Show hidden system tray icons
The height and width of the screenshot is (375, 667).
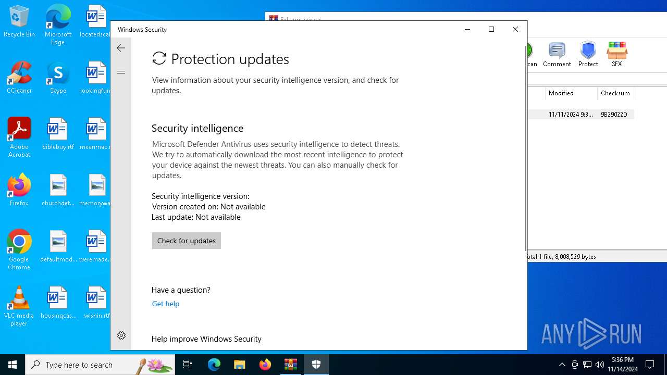click(x=562, y=365)
